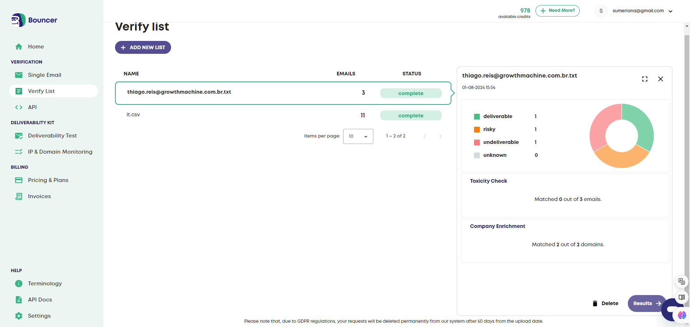Click complete status of thiago.reis list

coord(411,93)
